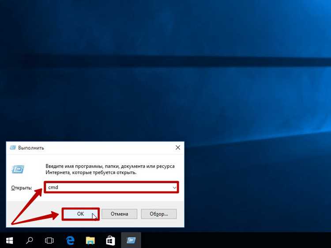This screenshot has height=248, width=331.
Task: Click the empty taskbar area beside Run
Action: (232, 240)
